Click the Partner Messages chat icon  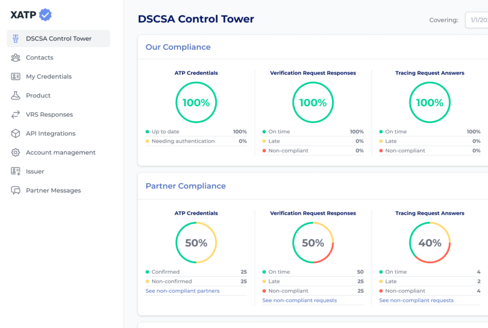tap(16, 190)
